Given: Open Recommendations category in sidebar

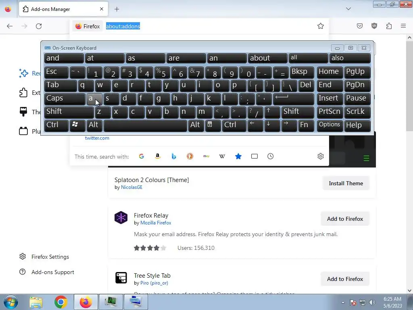Looking at the screenshot, I should tap(29, 73).
